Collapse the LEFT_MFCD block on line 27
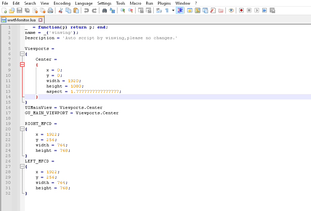The width and height of the screenshot is (311, 211). (x=22, y=166)
